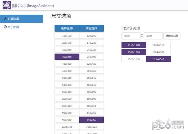
Task: Toggle the 240x320 size option
Action: point(91,50)
